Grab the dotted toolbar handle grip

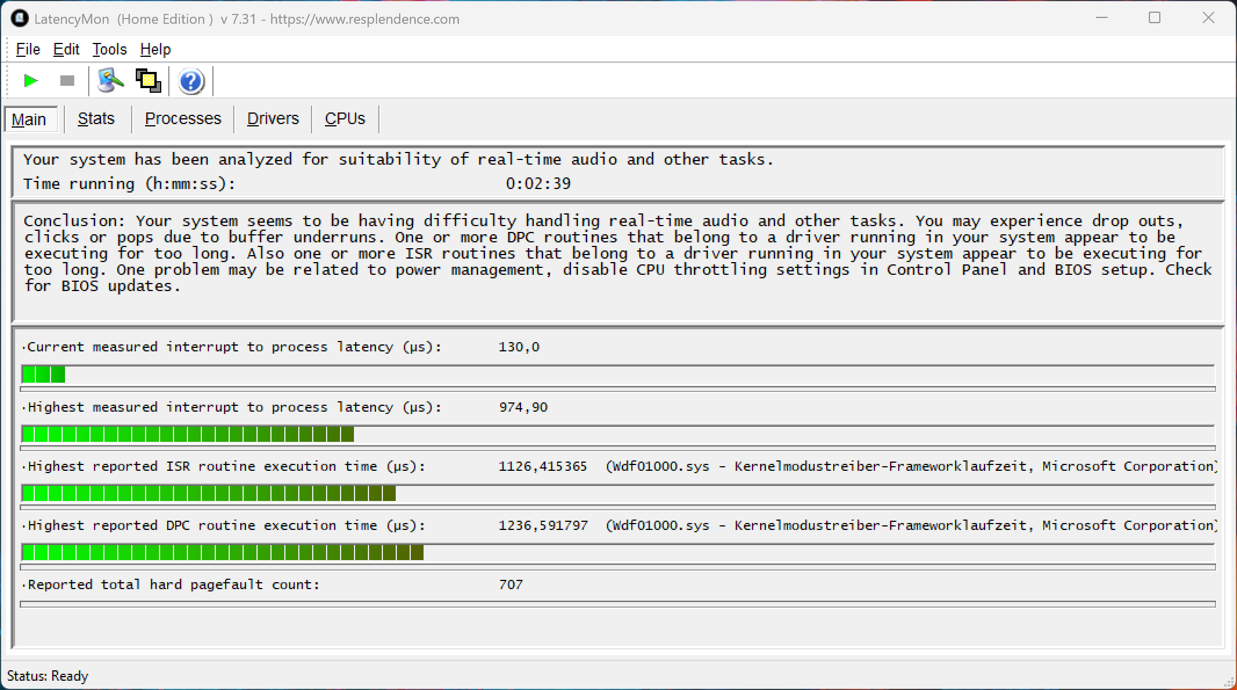(8, 81)
